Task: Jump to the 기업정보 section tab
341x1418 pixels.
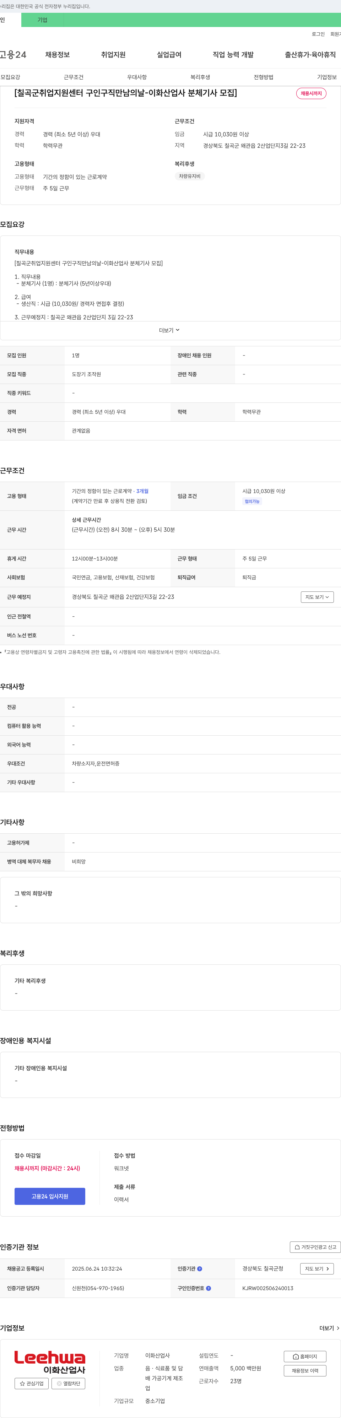Action: (327, 77)
